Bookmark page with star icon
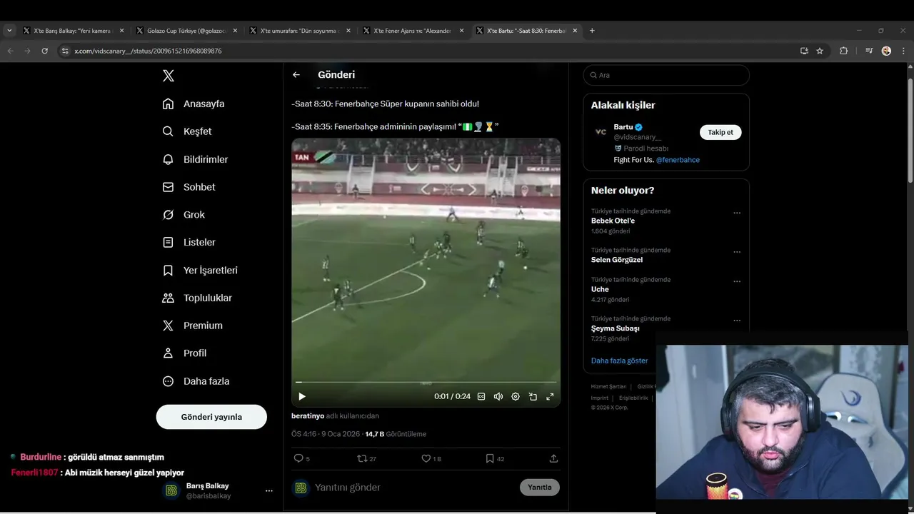The width and height of the screenshot is (914, 514). [820, 51]
